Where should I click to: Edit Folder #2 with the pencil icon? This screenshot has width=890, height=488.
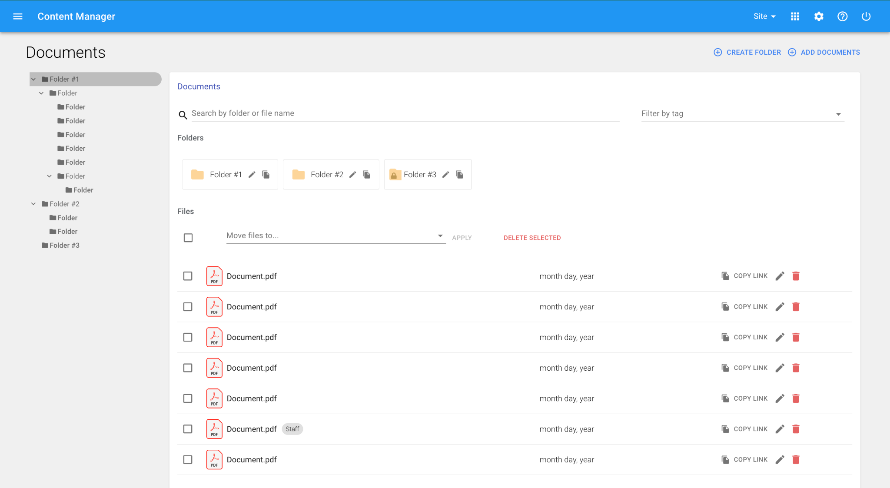(353, 175)
